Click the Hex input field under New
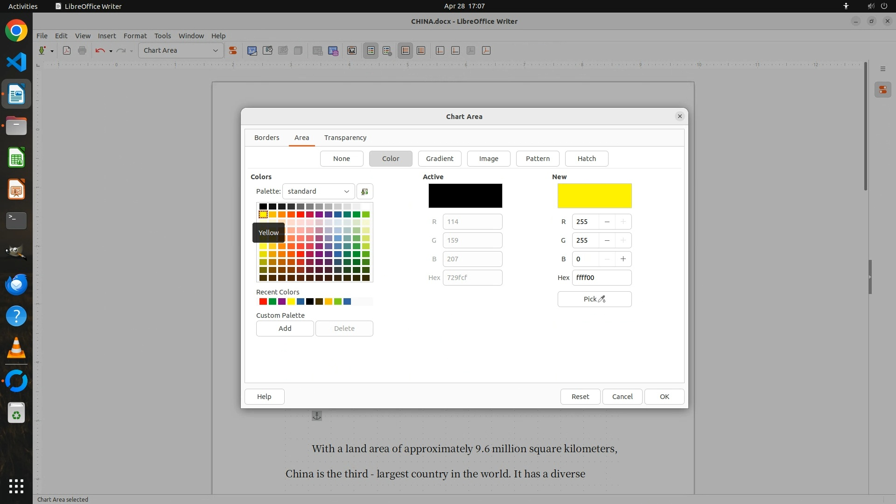 tap(601, 278)
